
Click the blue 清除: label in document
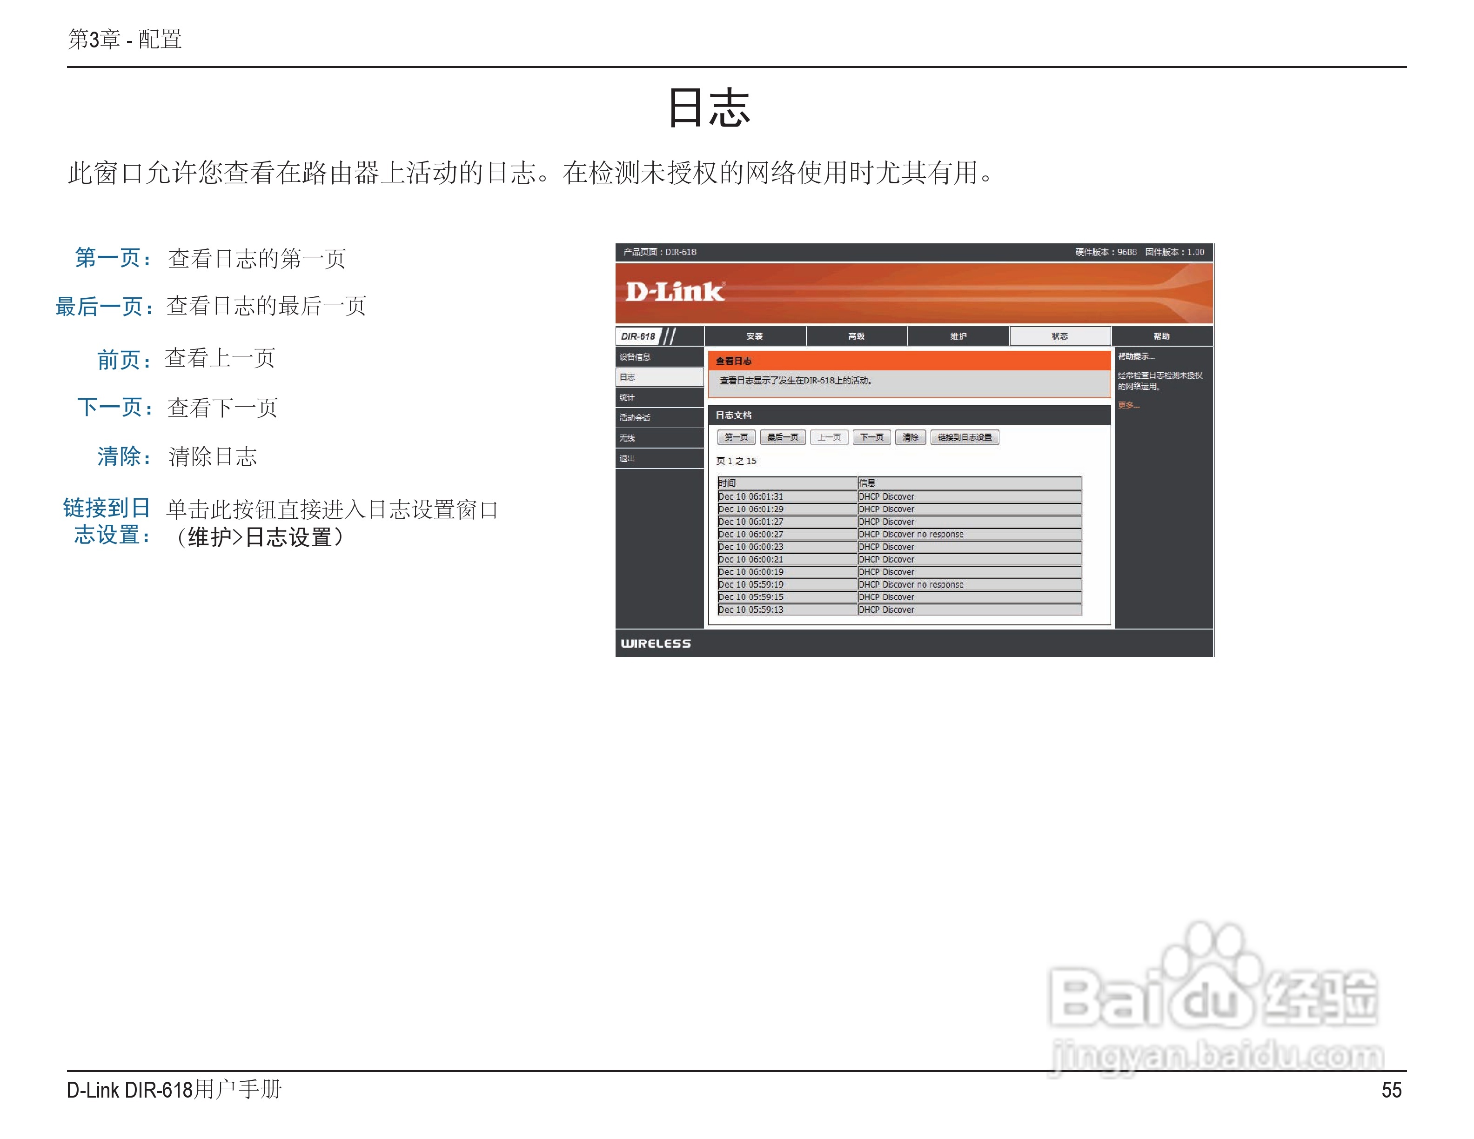tap(125, 456)
